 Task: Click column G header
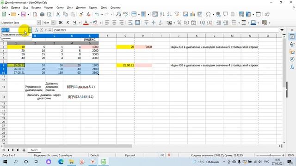point(125,36)
